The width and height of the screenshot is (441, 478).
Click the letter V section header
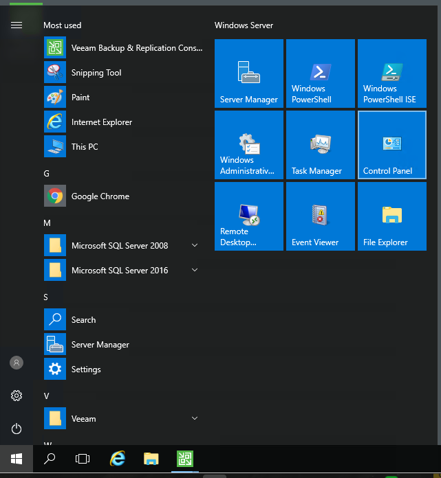(x=46, y=396)
